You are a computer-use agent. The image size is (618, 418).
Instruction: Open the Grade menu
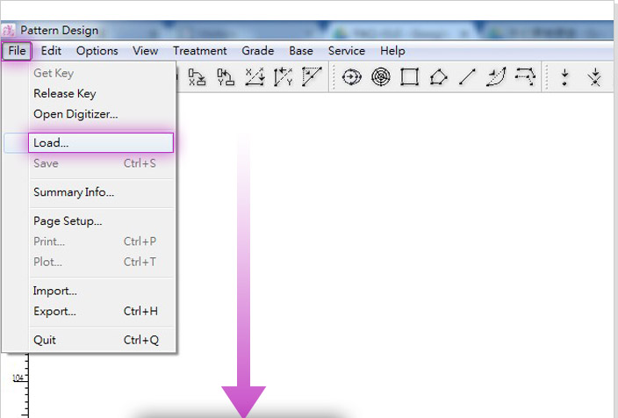tap(258, 51)
